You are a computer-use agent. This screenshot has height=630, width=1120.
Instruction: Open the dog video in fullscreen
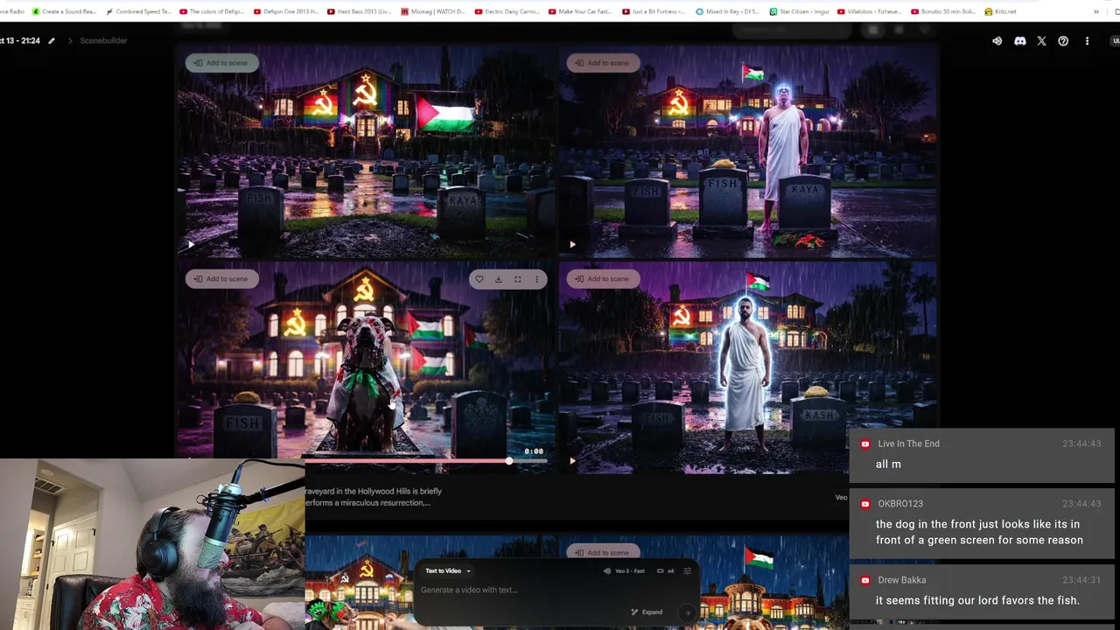coord(517,279)
